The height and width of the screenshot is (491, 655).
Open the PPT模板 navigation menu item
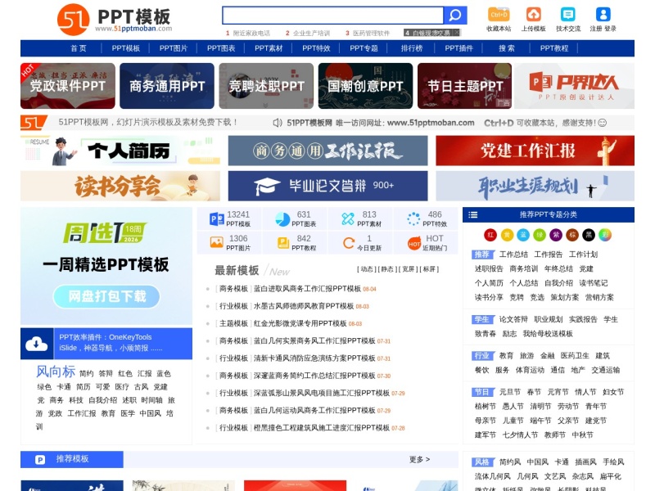point(126,48)
